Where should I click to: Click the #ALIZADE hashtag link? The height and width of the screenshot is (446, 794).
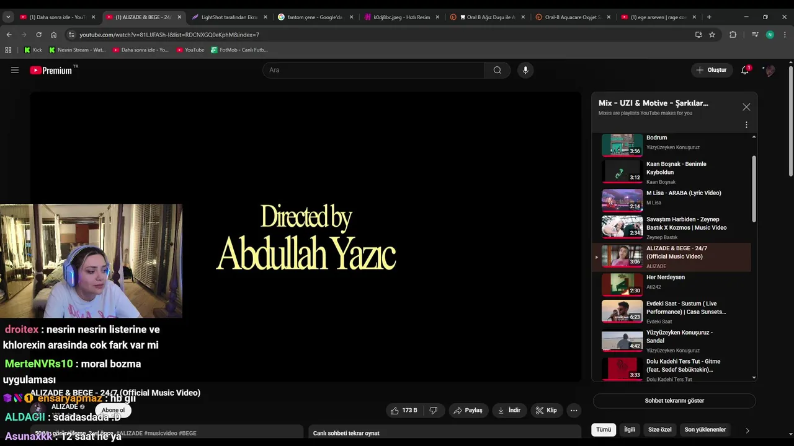[130, 433]
